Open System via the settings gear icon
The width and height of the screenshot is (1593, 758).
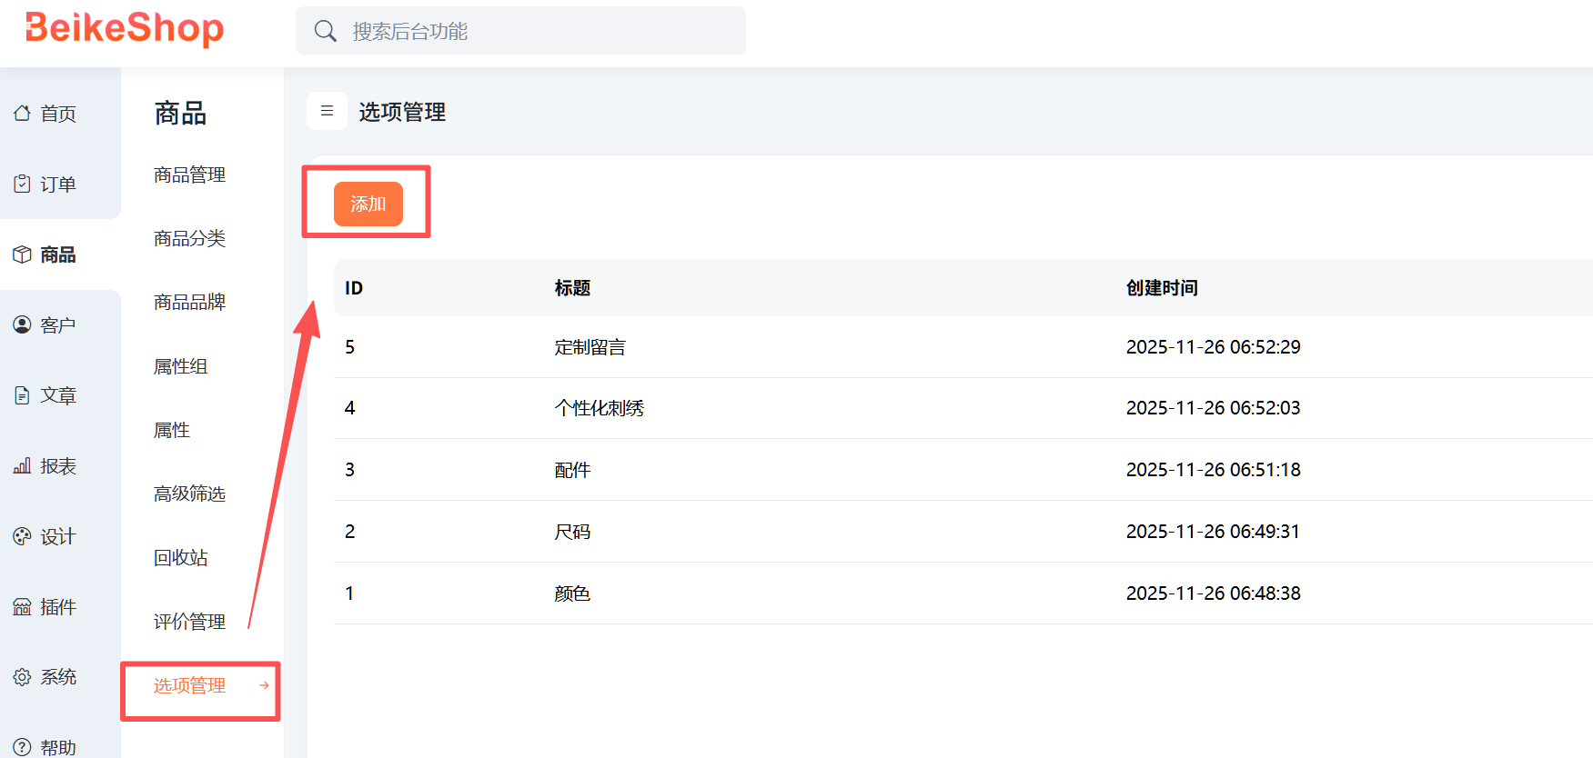point(22,677)
